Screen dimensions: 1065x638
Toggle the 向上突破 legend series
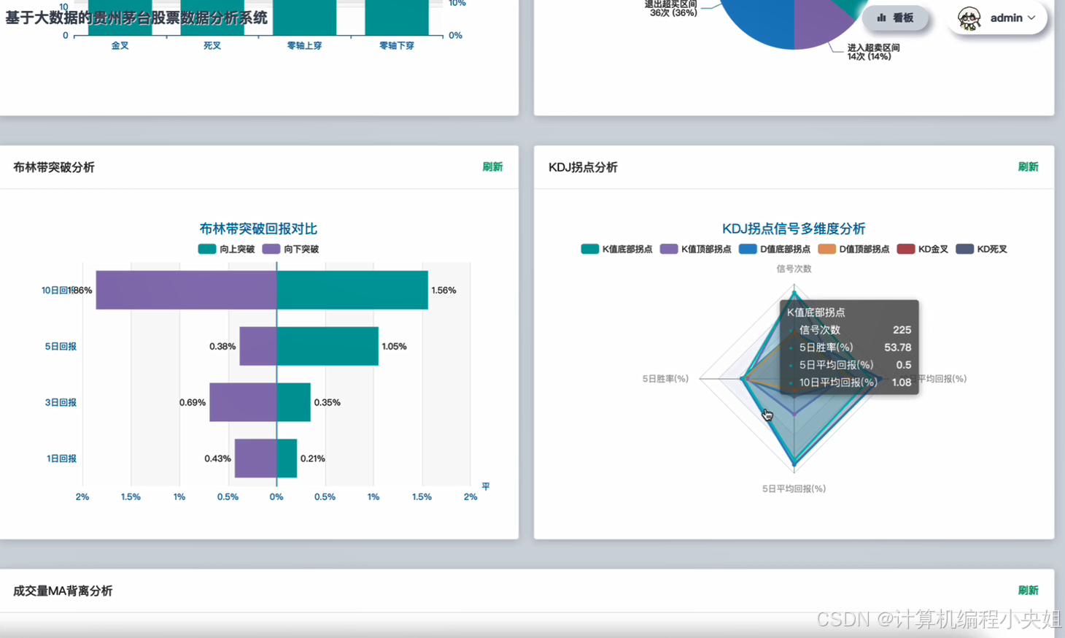coord(226,249)
